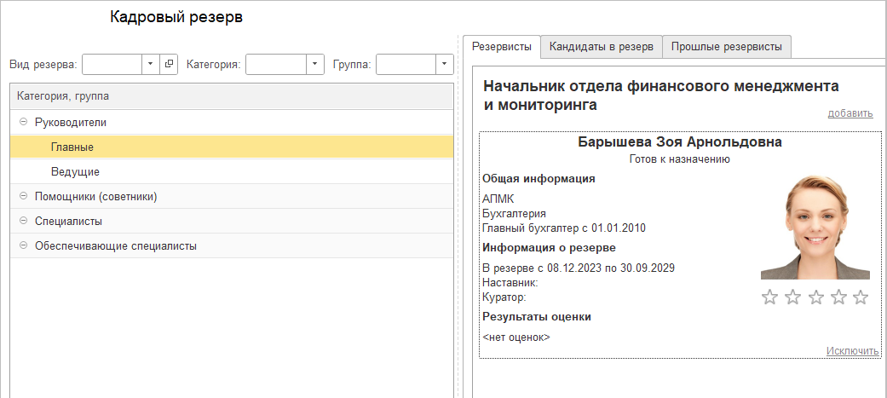Click the open button next to Вид резерва
The height and width of the screenshot is (398, 887).
(169, 64)
